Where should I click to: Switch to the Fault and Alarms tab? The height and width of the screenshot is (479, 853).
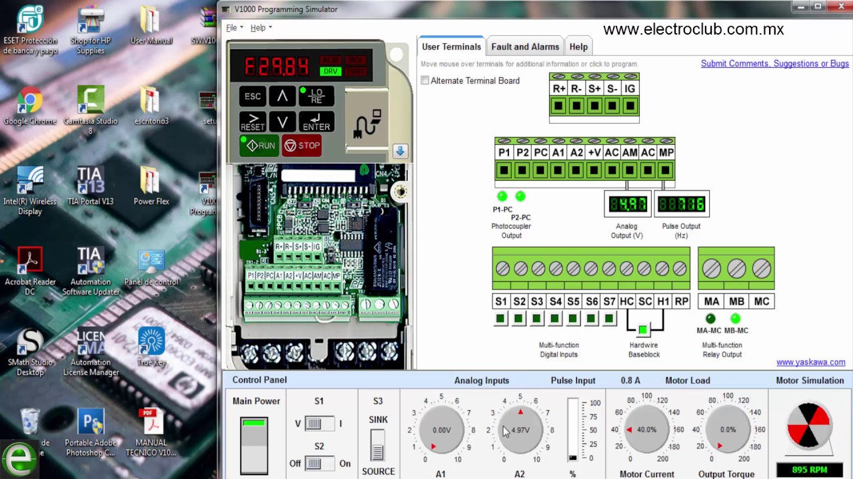tap(525, 47)
